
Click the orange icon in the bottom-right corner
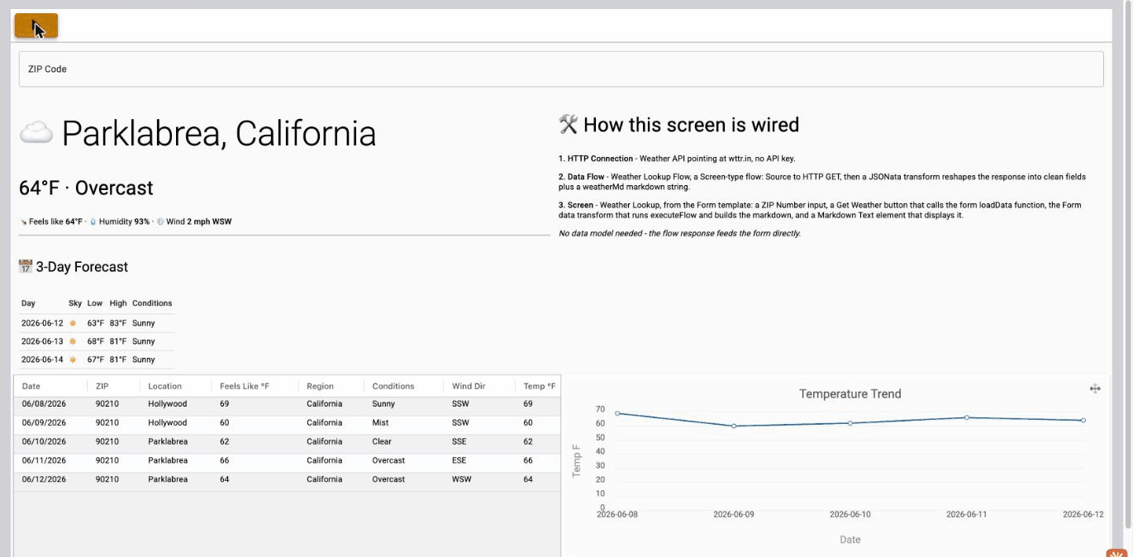pos(1116,553)
